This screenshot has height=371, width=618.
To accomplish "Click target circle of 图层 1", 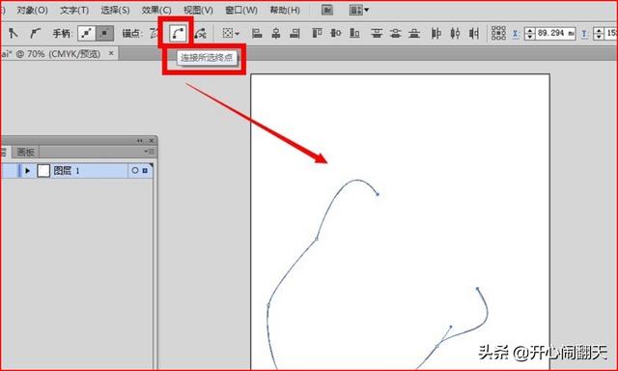I will coord(135,171).
